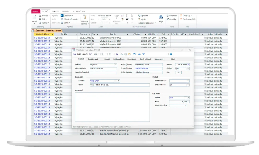The height and width of the screenshot is (155, 259).
Task: Click the undo arrow in Příjemka toolbar
Action: click(134, 54)
